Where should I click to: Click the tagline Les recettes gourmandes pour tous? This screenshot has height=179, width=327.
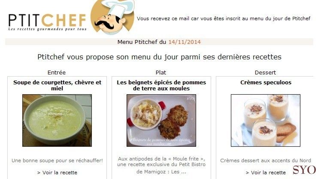[x=47, y=29]
